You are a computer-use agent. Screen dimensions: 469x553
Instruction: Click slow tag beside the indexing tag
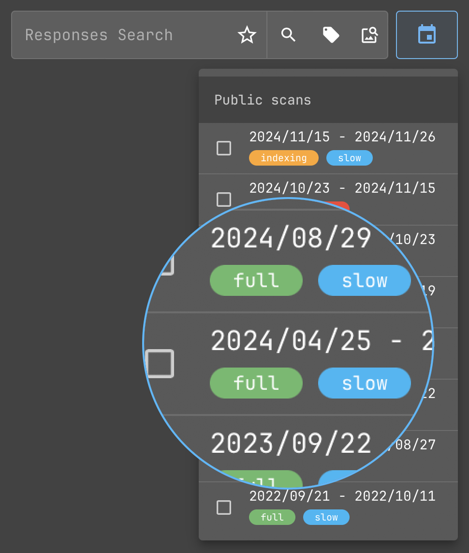pos(349,158)
